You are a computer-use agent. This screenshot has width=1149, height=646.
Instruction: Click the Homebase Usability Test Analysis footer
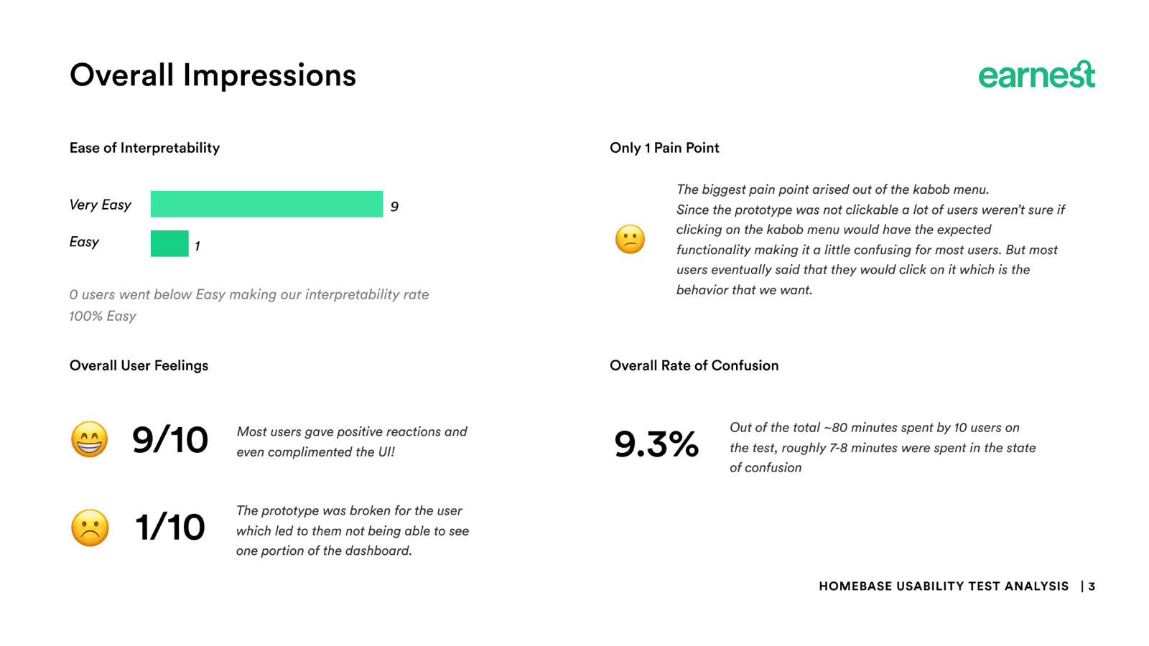pos(944,586)
